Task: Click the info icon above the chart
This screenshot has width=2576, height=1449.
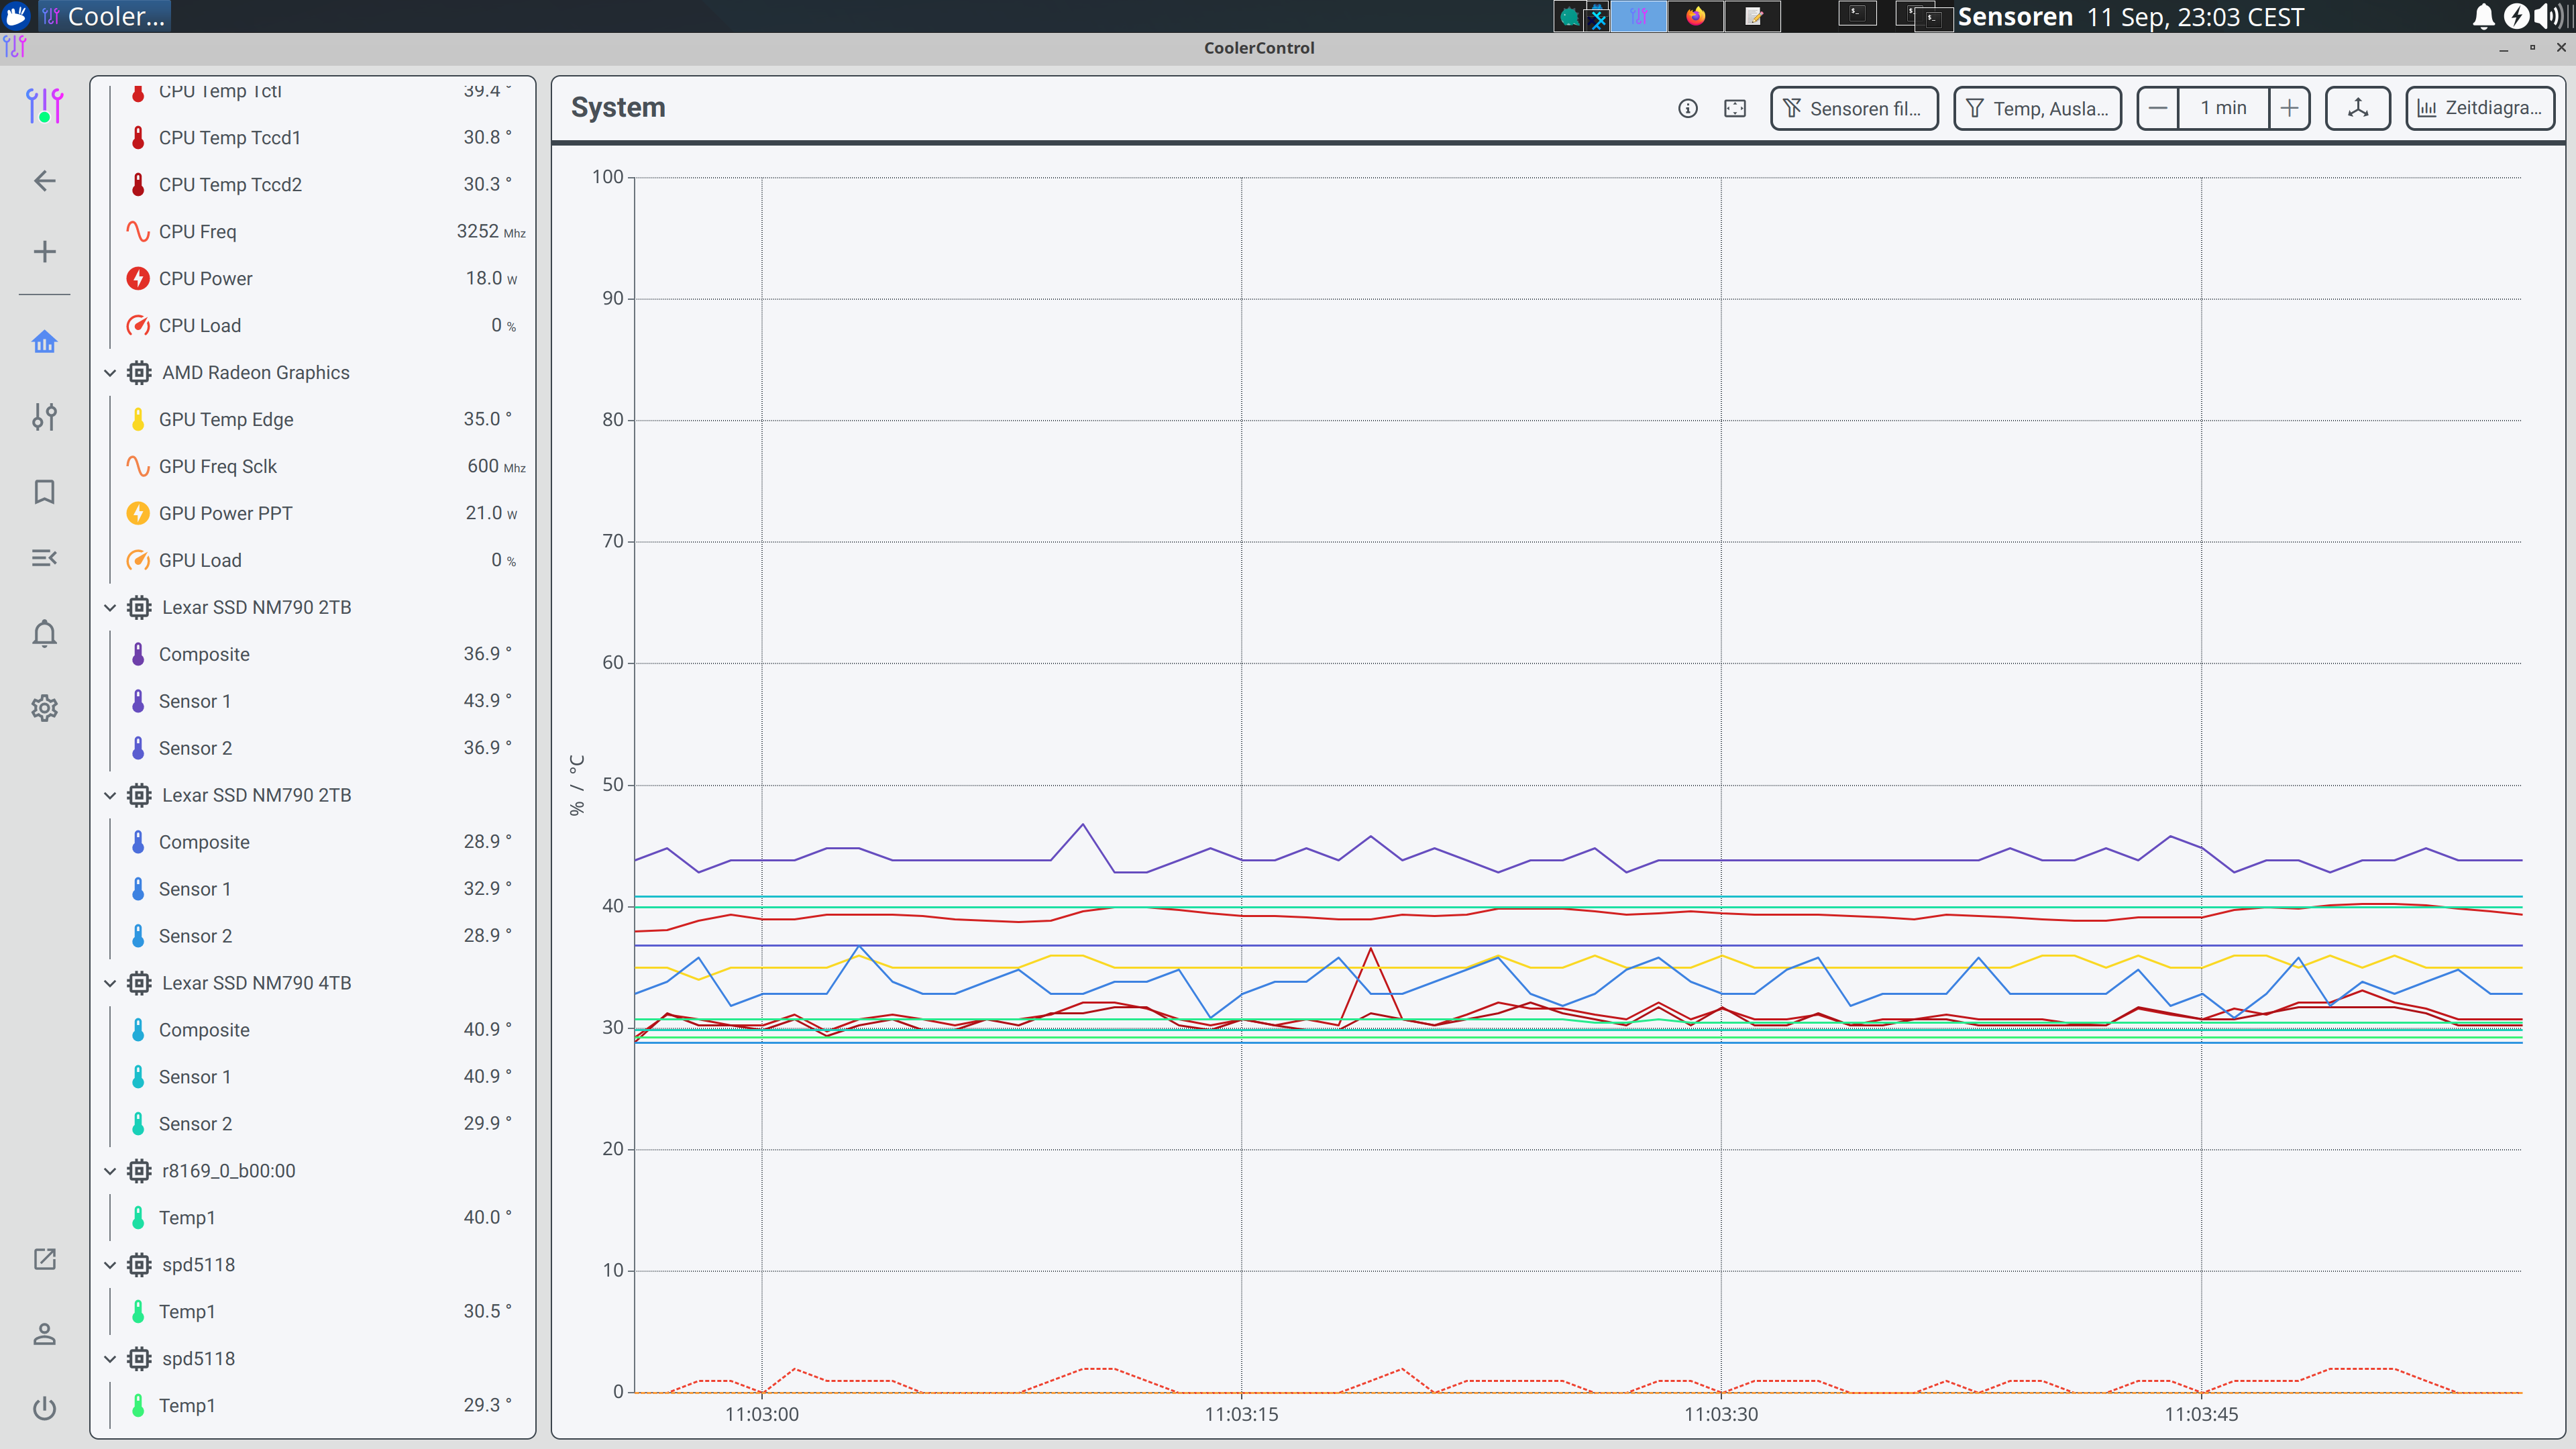Action: coord(1687,108)
